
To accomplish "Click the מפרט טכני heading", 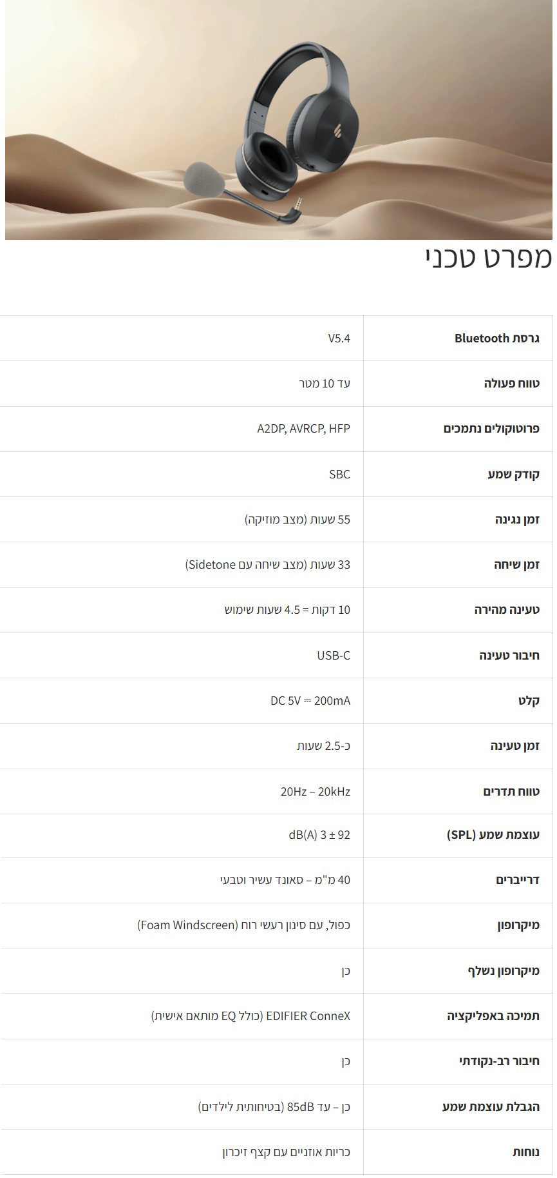I will [x=488, y=258].
